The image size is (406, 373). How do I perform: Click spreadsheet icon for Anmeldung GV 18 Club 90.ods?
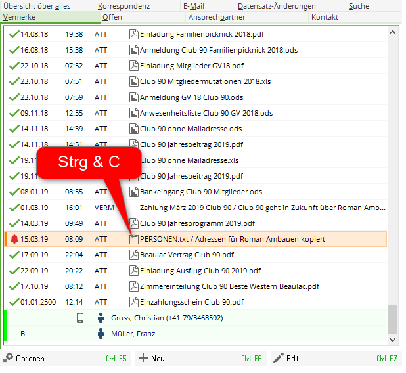pyautogui.click(x=134, y=97)
